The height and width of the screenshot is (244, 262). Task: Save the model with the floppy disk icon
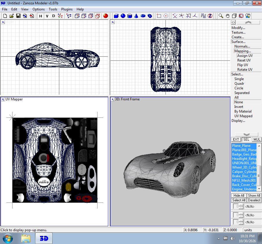(x=18, y=16)
